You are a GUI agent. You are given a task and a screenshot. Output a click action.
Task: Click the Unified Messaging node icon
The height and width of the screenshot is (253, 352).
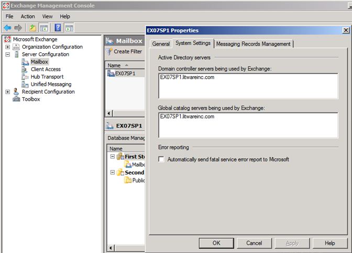(x=25, y=84)
